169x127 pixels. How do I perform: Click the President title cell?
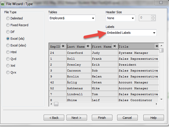coord(139,64)
